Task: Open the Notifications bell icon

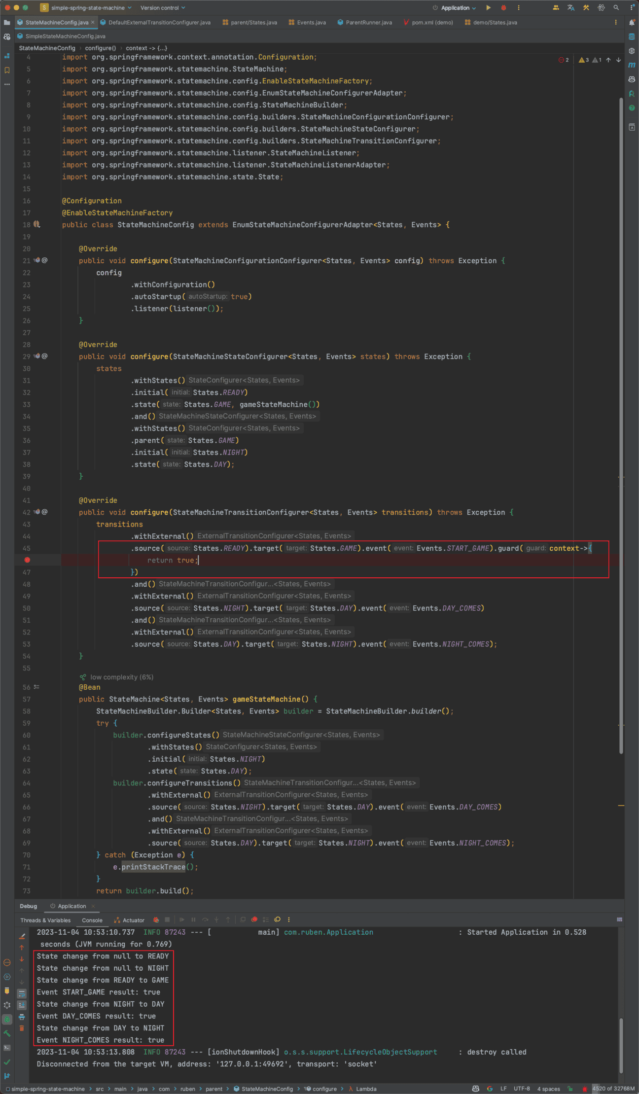Action: coord(632,23)
